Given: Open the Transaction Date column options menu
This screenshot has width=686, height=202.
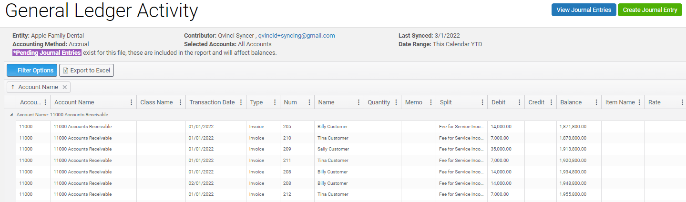Looking at the screenshot, I should 241,102.
